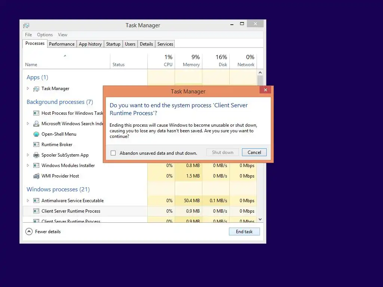Expand Spooler SubSystem App row
Viewport: 383px width, 287px height.
pyautogui.click(x=28, y=155)
